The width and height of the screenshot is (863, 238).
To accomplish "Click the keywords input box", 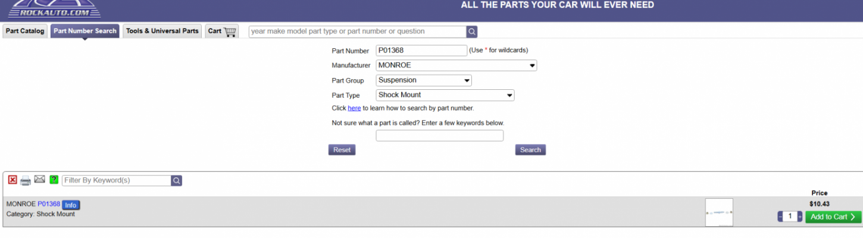I will (440, 136).
